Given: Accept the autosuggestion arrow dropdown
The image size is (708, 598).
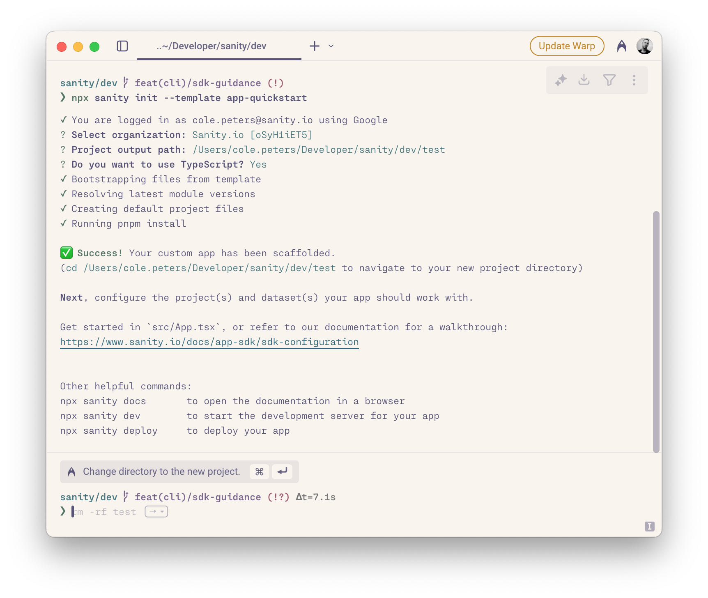Looking at the screenshot, I should point(156,512).
